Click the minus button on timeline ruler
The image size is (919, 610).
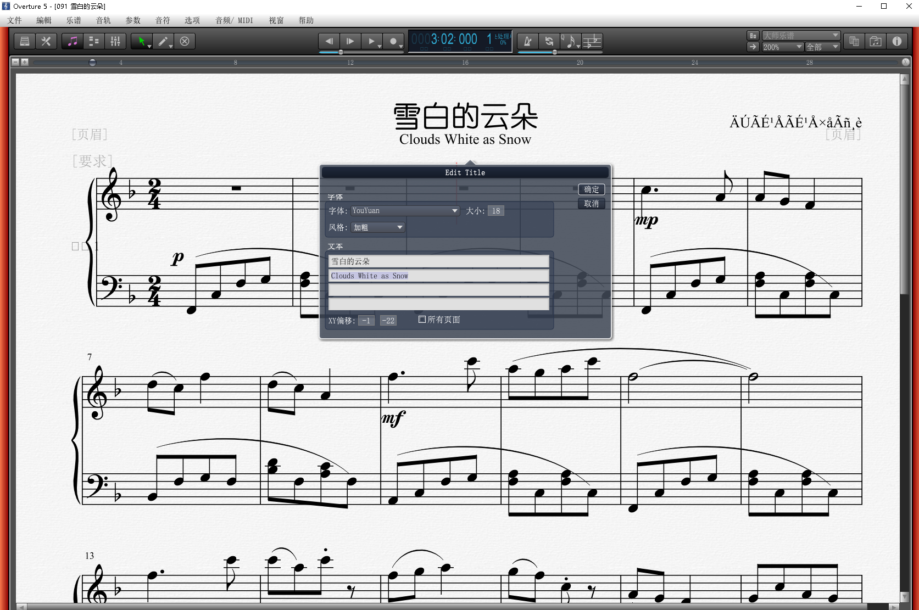tap(15, 62)
